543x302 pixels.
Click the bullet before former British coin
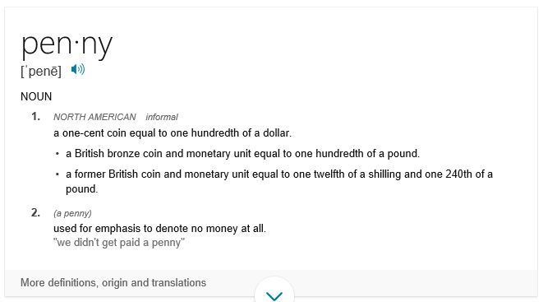click(58, 174)
